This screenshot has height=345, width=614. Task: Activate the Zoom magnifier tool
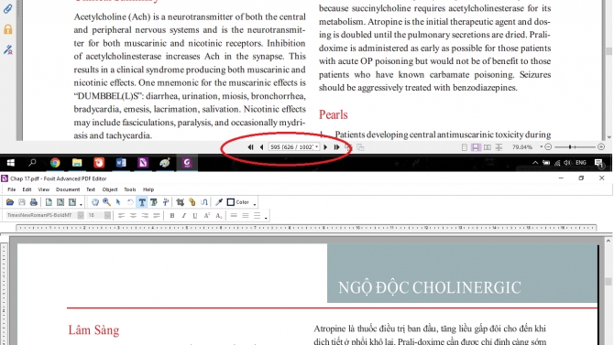(x=106, y=202)
